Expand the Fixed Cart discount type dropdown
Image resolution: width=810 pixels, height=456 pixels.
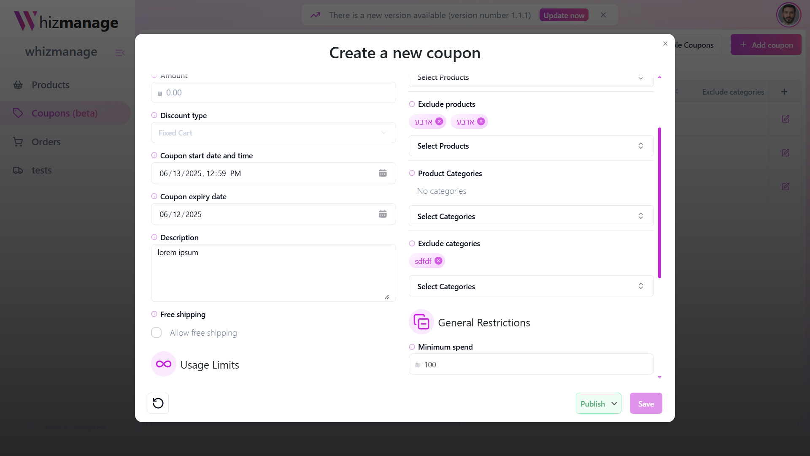tap(273, 133)
